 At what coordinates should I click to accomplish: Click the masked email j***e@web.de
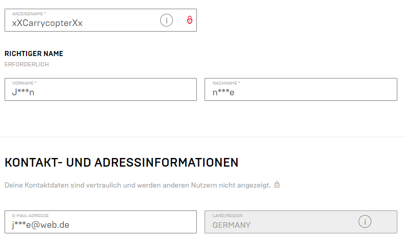(40, 225)
